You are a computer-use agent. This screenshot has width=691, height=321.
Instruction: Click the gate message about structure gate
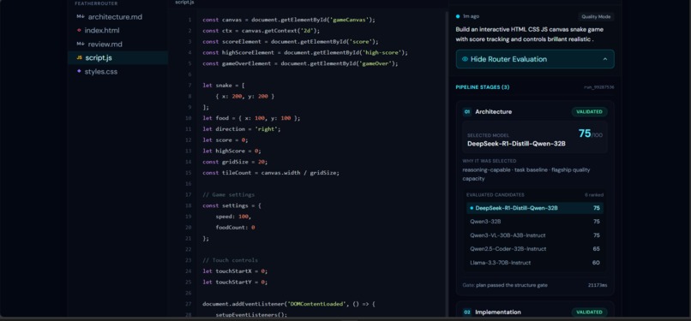[x=505, y=285]
